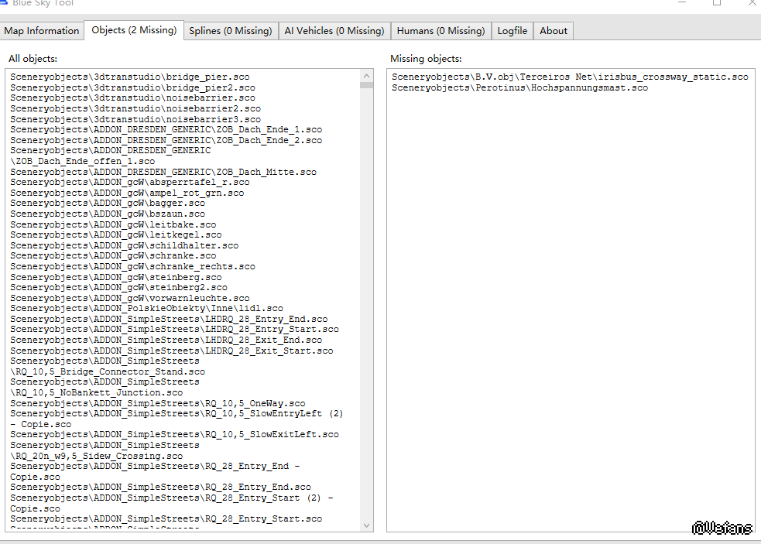Screen dimensions: 761x544
Task: Select LHDRQ_28_Entry_End.sco entry
Action: point(169,320)
